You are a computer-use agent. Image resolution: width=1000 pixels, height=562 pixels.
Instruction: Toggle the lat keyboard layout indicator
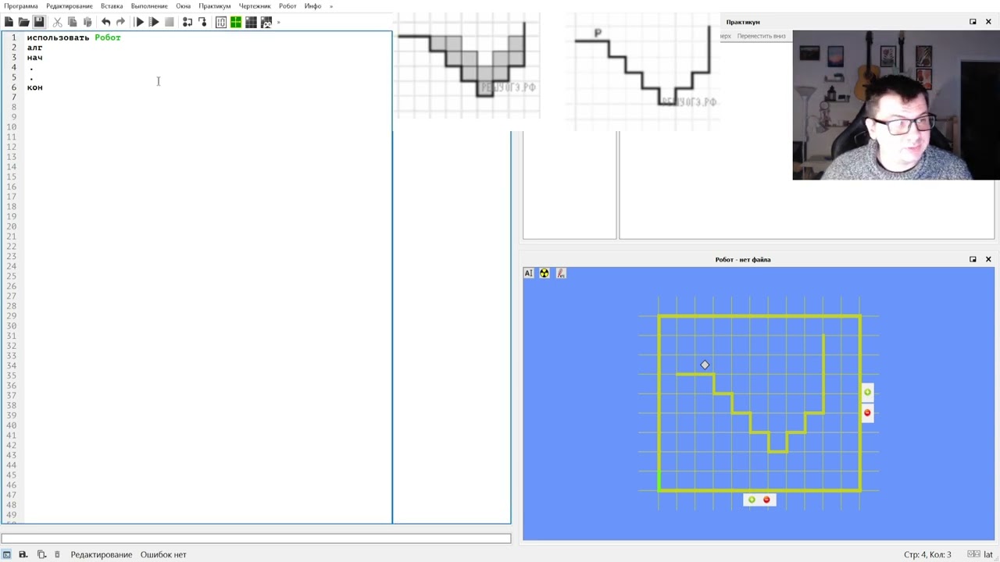[x=988, y=554]
